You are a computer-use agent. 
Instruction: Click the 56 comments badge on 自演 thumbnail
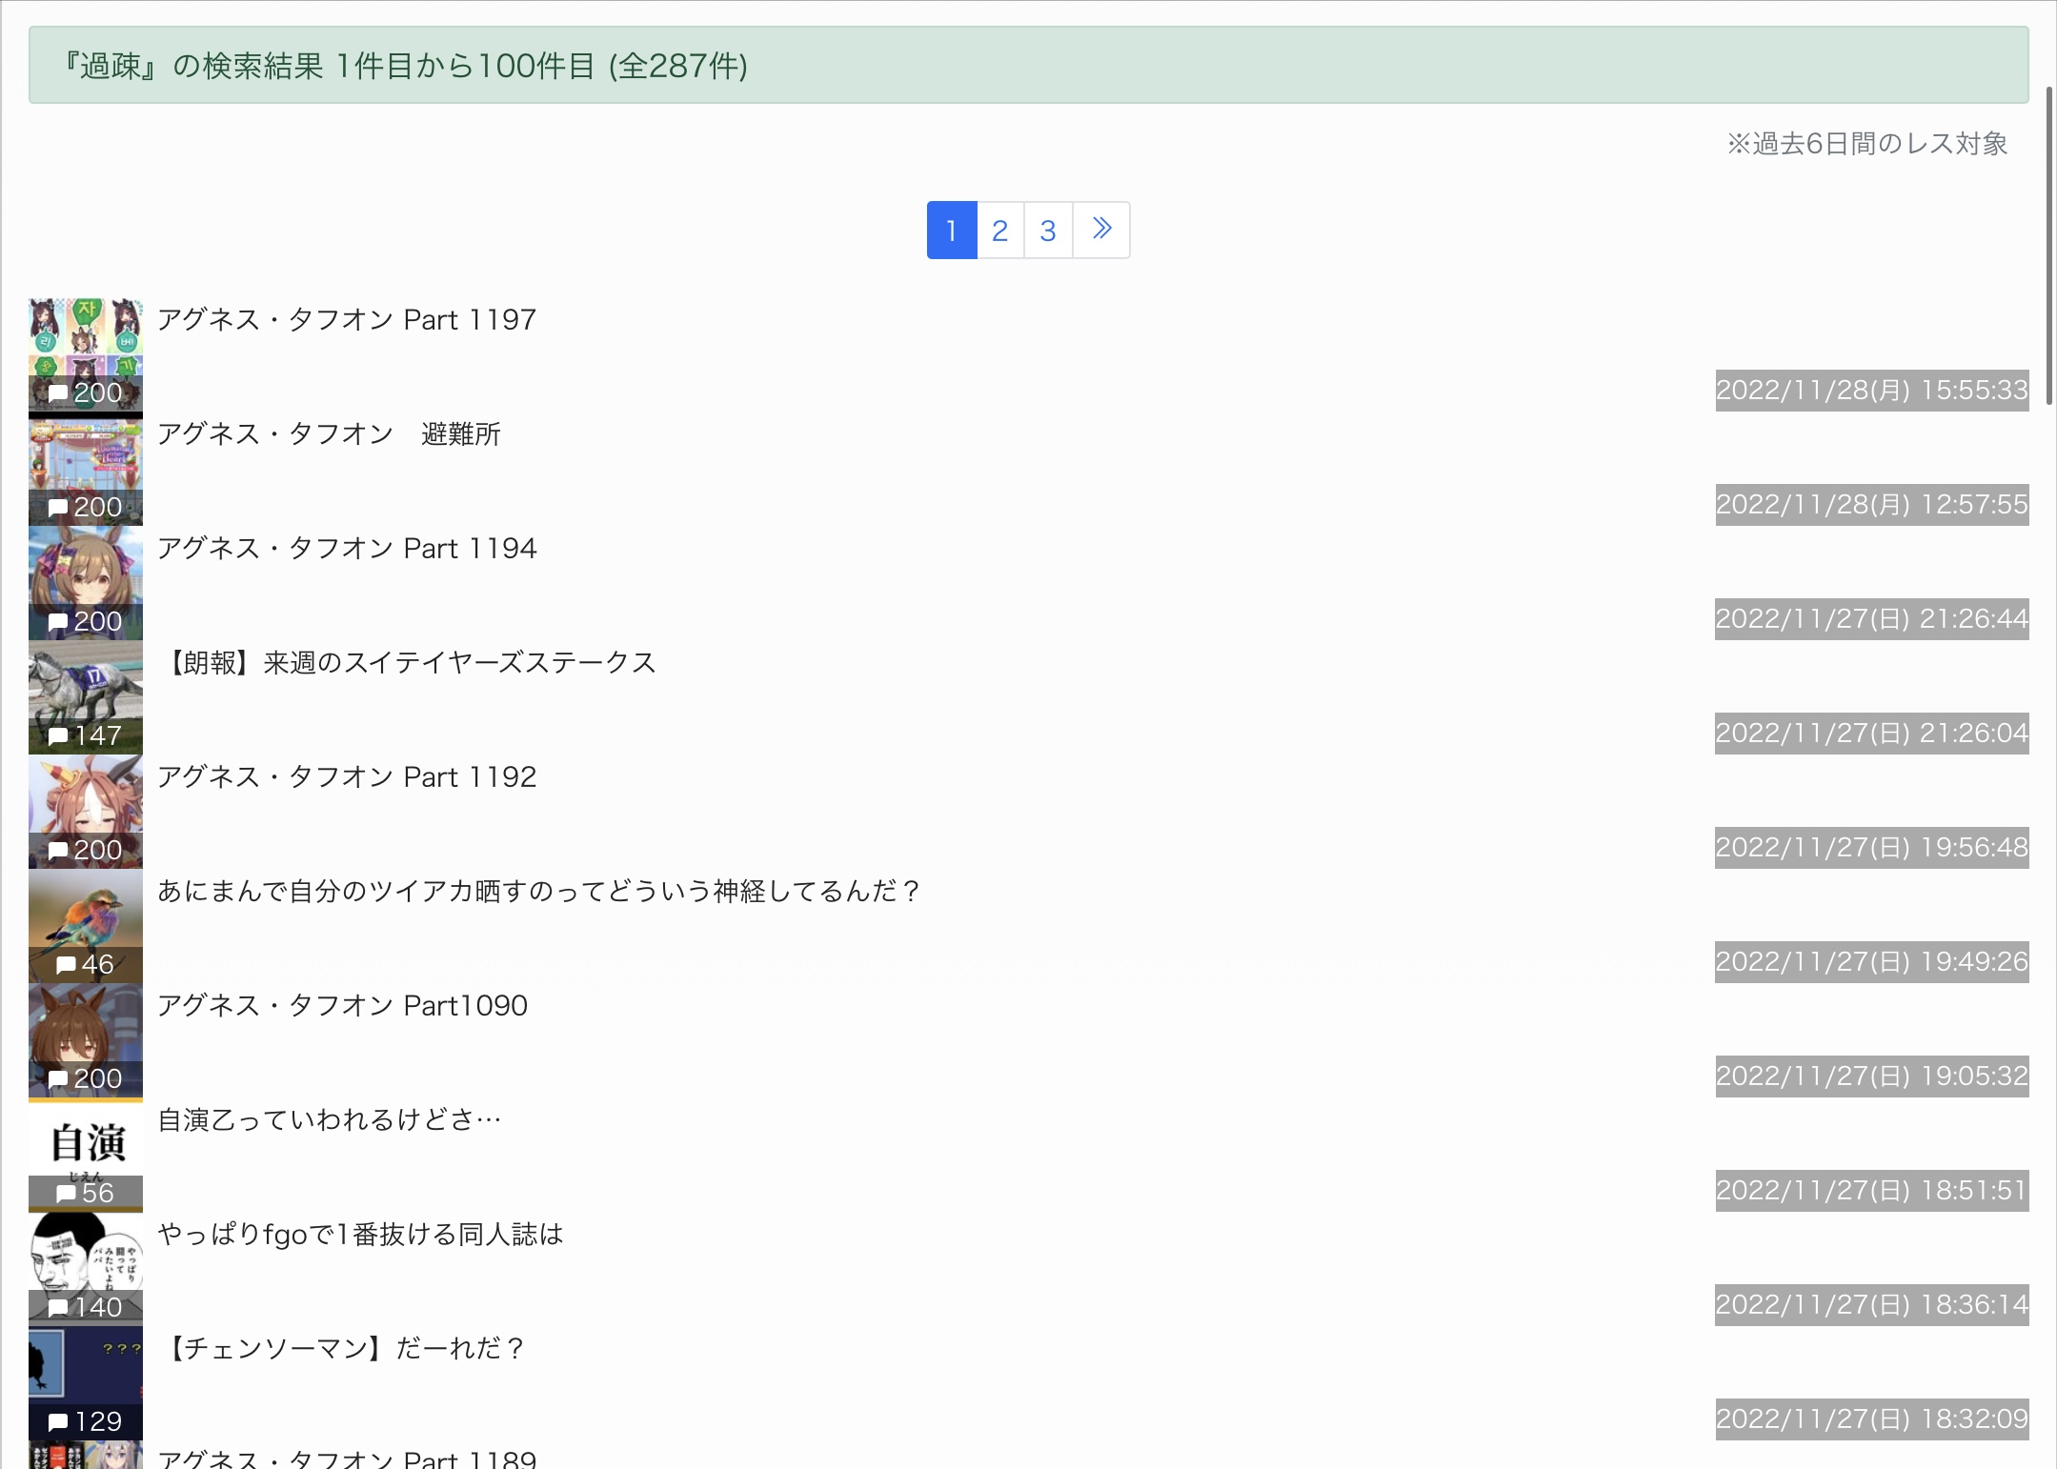coord(86,1193)
